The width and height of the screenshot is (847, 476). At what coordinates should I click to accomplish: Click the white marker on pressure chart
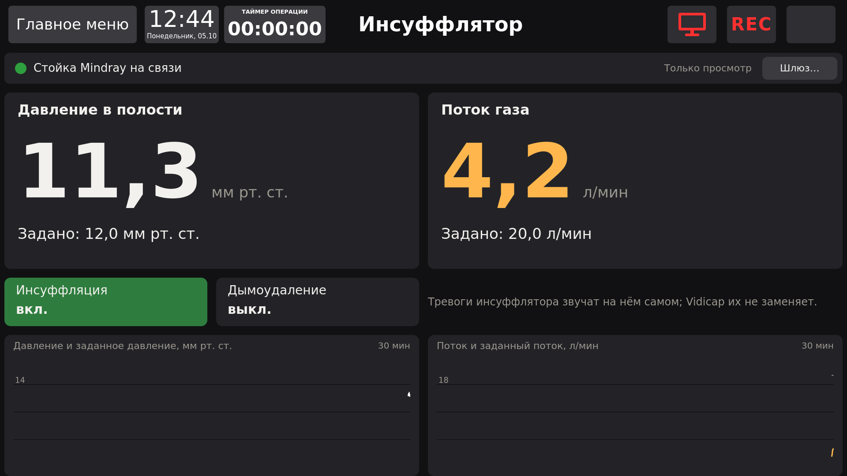pos(409,394)
